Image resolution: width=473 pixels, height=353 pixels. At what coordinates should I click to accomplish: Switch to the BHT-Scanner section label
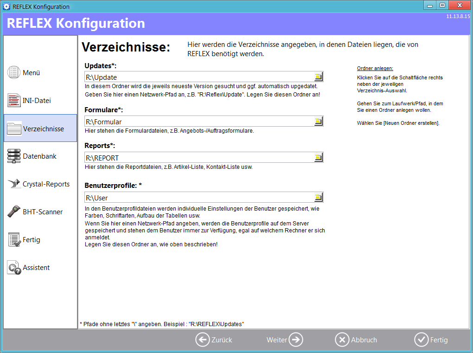[x=43, y=212]
